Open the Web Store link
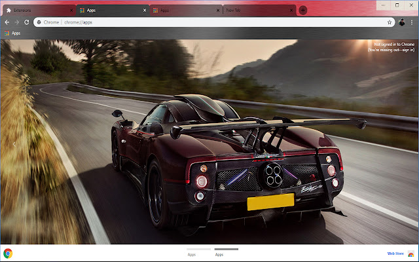 (x=395, y=253)
